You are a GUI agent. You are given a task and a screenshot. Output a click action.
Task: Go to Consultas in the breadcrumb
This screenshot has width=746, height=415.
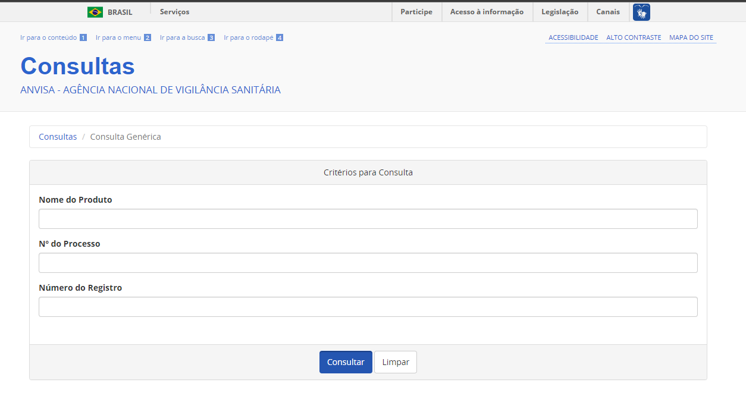(x=58, y=137)
